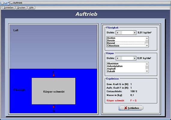171x120 pixels.
Task: Click the Auftrieb title bar icon
Action: click(x=11, y=3)
